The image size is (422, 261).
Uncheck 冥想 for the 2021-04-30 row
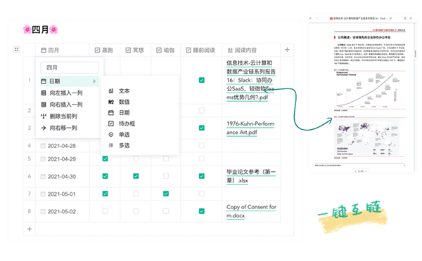(136, 176)
